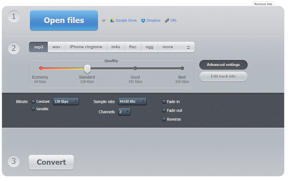Enable the Fade out checkbox

164,110
